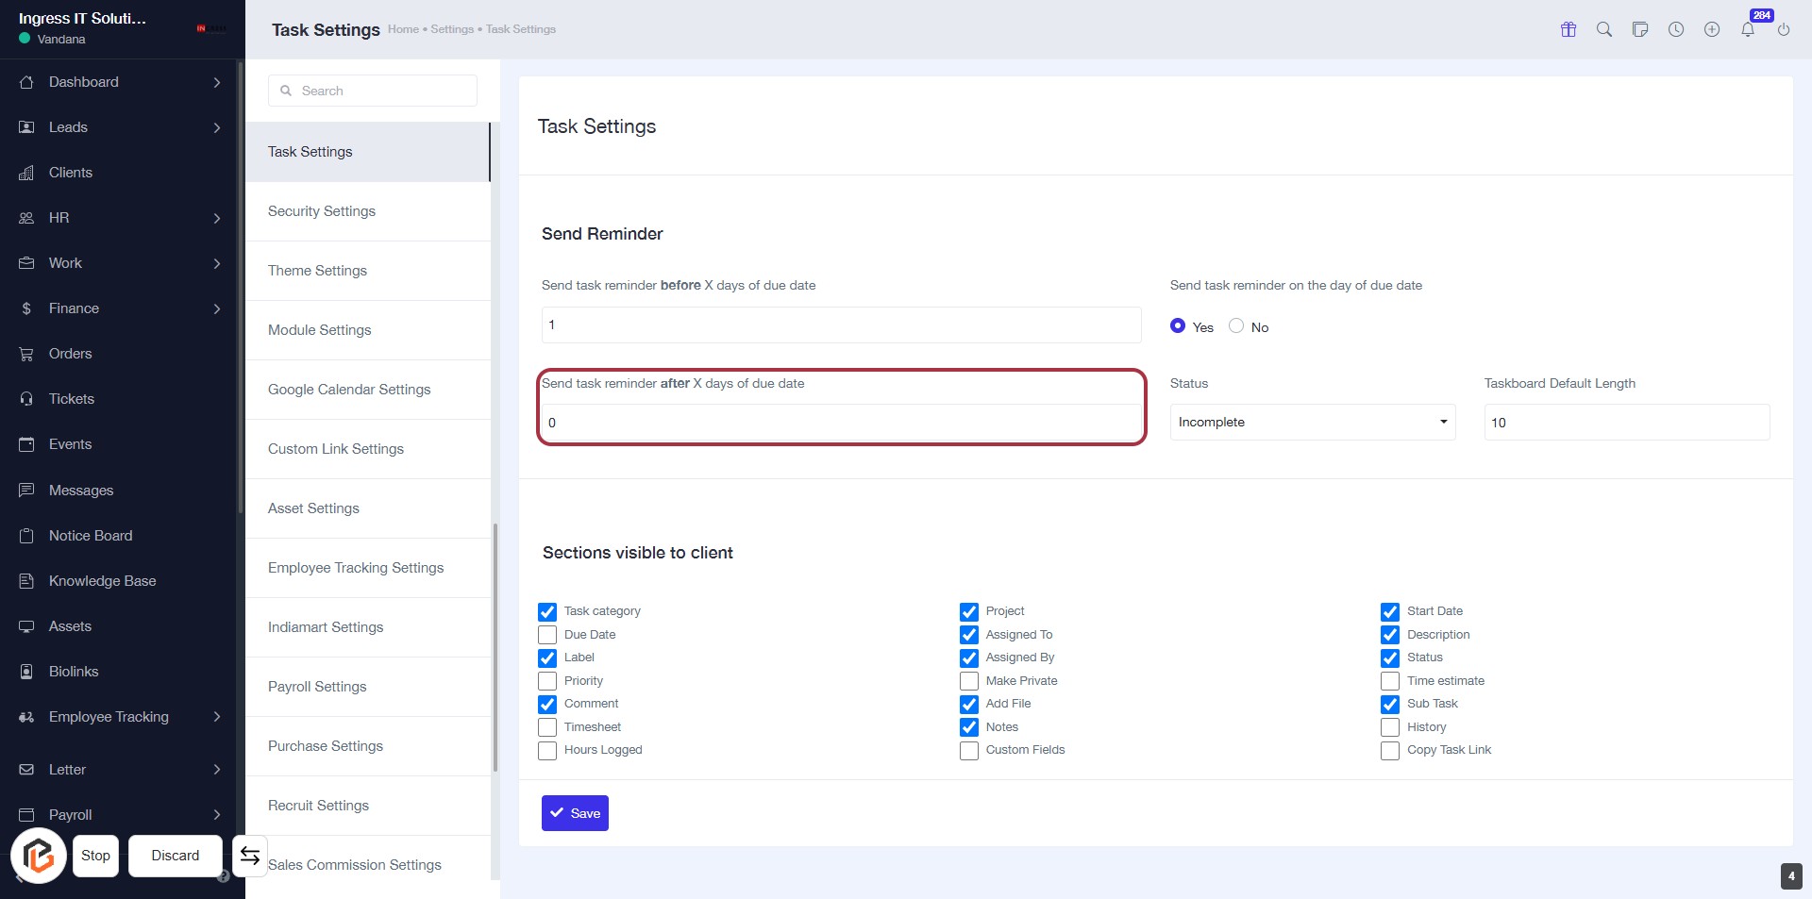Open the sticky notes icon in header
The width and height of the screenshot is (1812, 899).
1640,29
